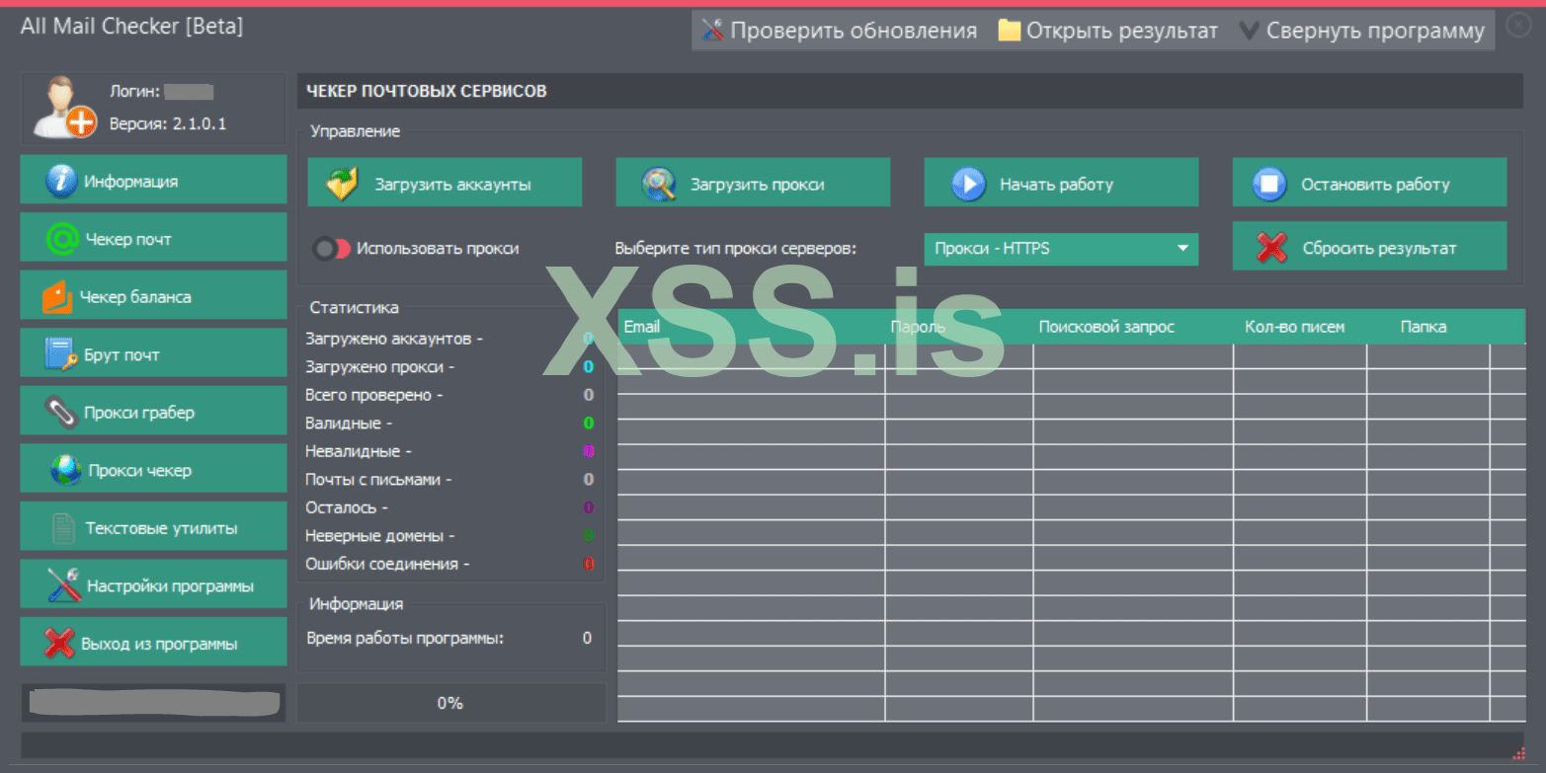1546x773 pixels.
Task: Click the 'Время работы программы:' label
Action: click(405, 638)
